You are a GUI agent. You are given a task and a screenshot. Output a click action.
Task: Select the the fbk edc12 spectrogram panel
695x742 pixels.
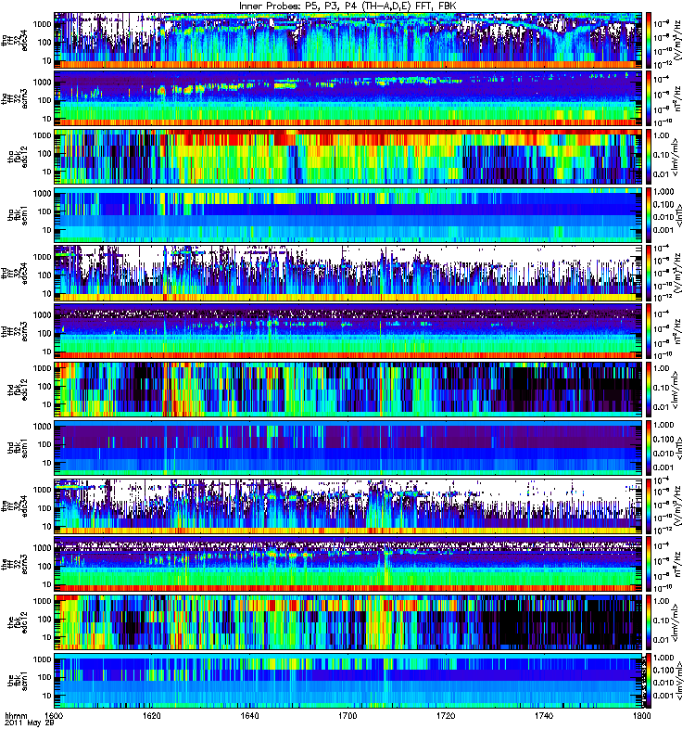tap(348, 622)
